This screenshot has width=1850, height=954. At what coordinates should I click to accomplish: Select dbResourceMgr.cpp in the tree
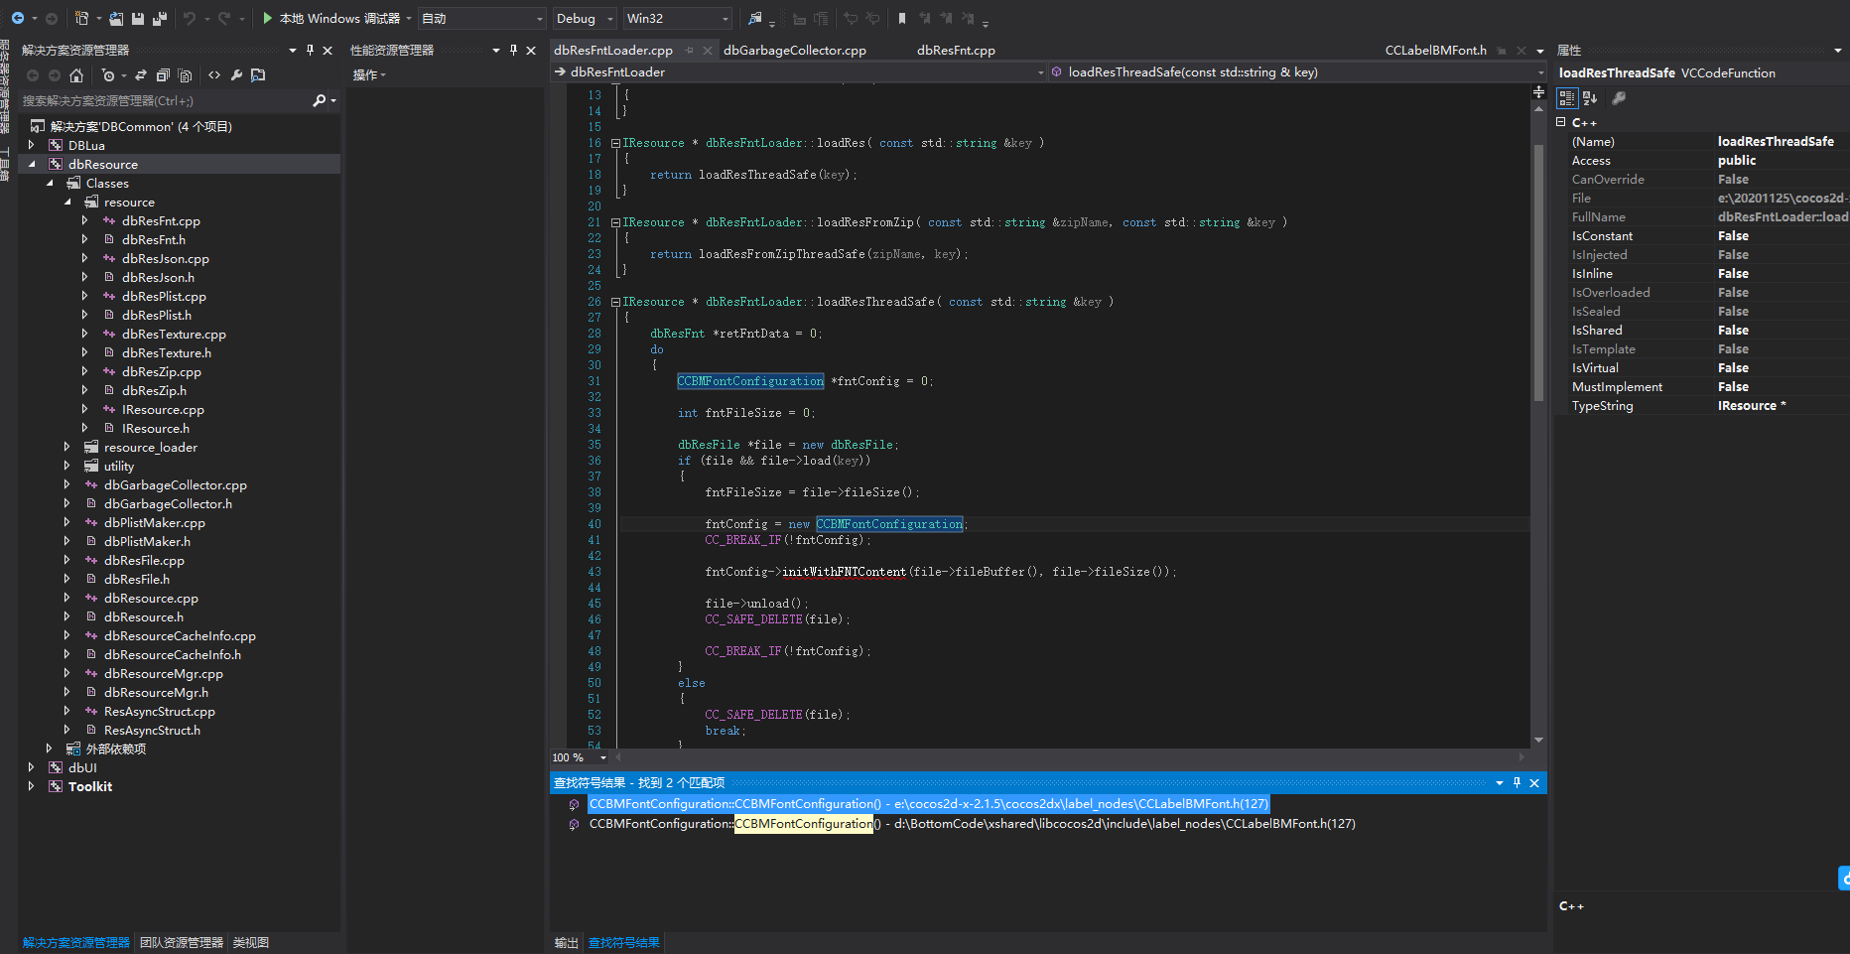tap(164, 673)
